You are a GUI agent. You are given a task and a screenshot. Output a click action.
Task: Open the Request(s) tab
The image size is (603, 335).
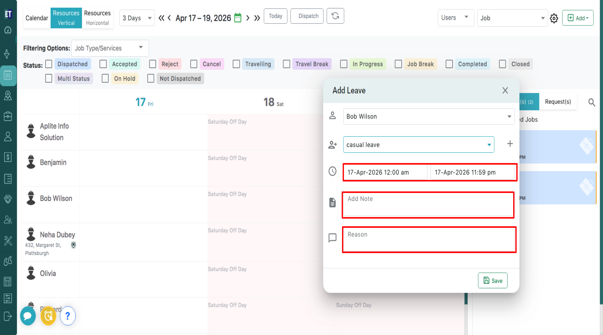(558, 102)
